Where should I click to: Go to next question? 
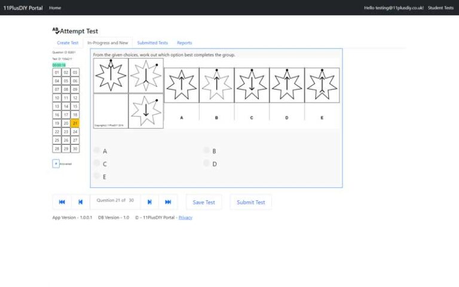pyautogui.click(x=149, y=202)
